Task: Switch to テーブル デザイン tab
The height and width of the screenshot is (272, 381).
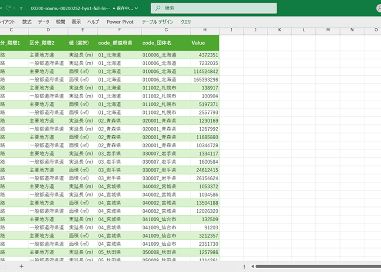Action: [158, 22]
